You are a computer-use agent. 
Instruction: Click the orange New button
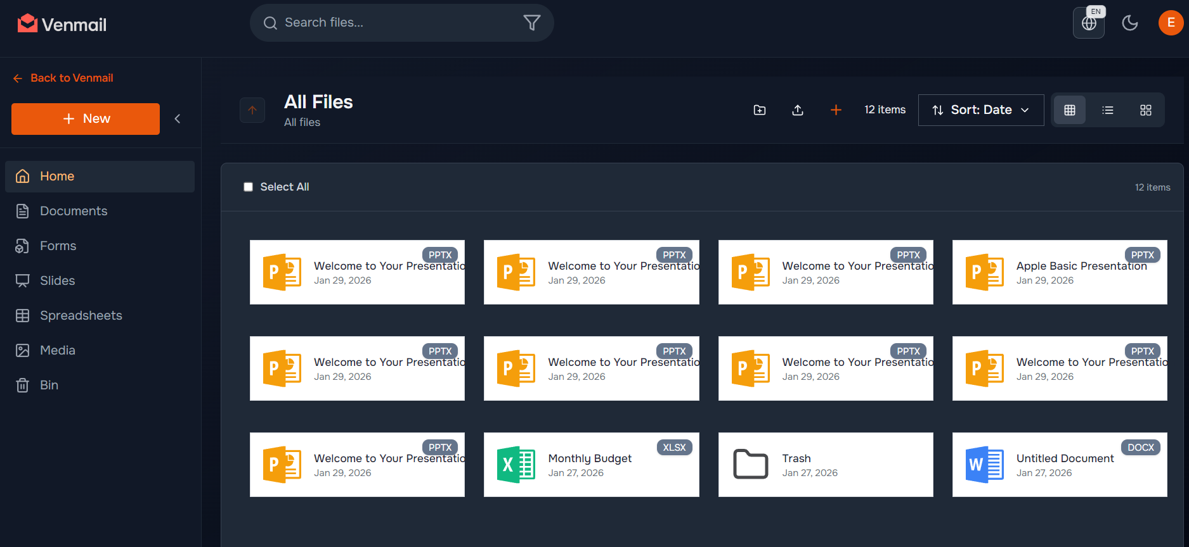pos(86,119)
